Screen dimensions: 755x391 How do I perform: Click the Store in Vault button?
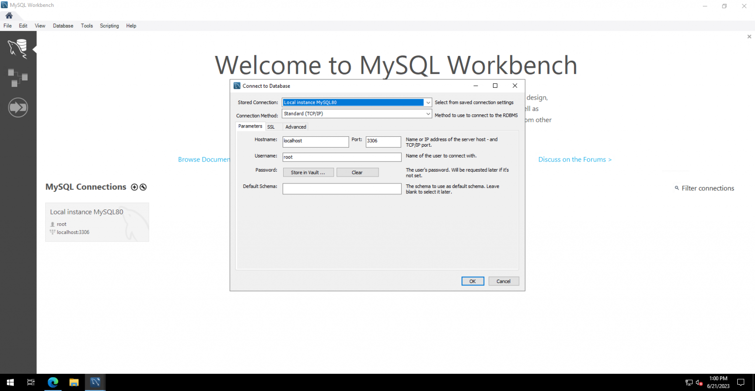(x=308, y=173)
